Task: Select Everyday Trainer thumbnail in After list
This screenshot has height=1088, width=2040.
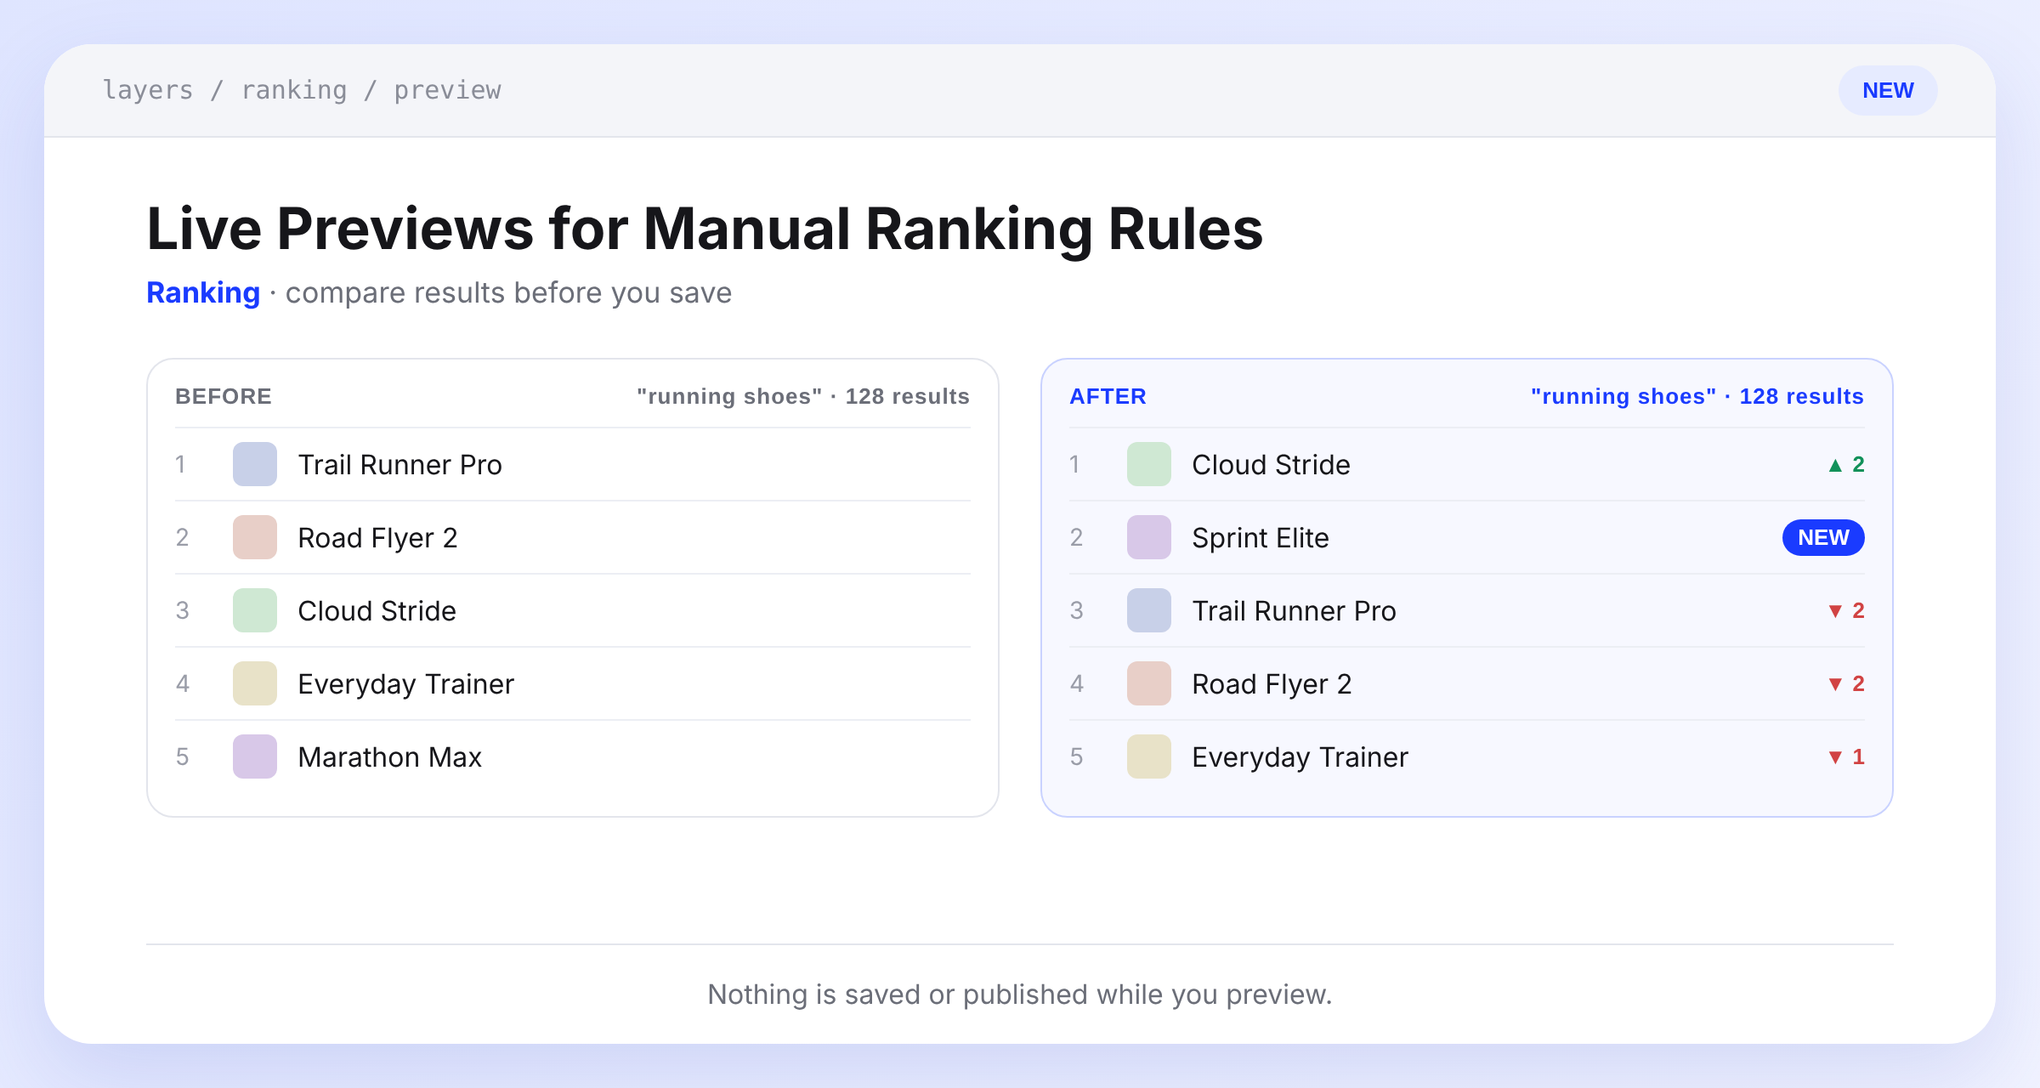Action: coord(1149,756)
